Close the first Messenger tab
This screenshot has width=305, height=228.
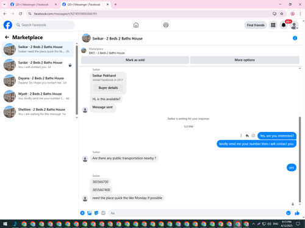(56, 4)
